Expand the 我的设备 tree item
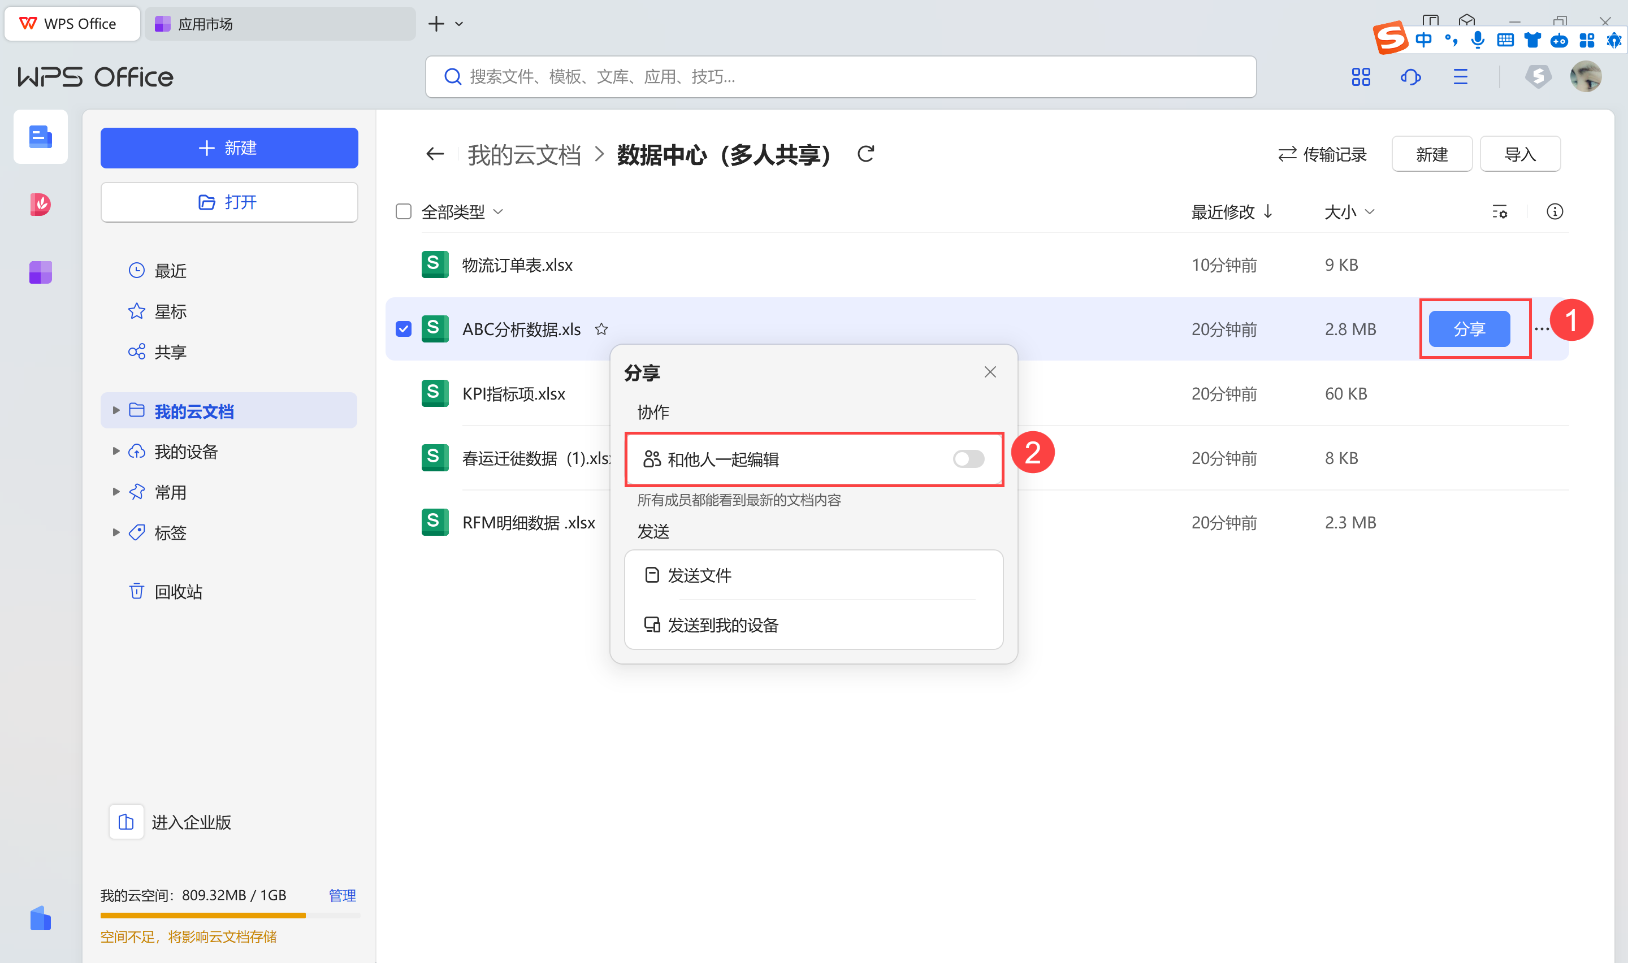 [115, 451]
